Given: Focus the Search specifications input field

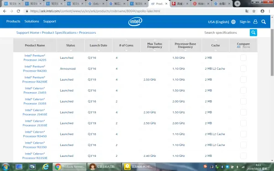Looking at the screenshot, I should [227, 33].
